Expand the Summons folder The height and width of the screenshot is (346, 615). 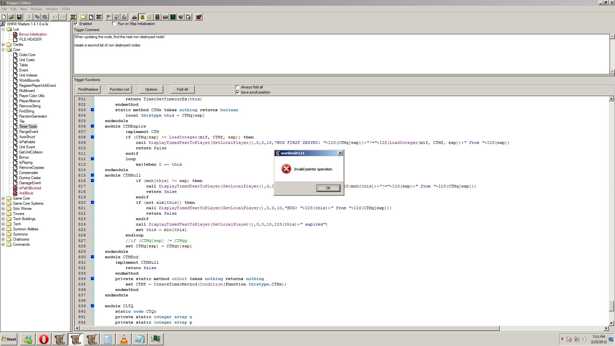pos(3,234)
